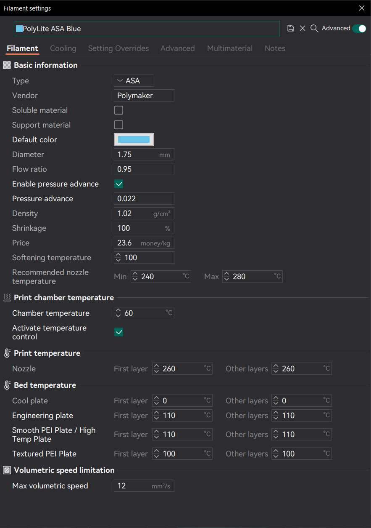The image size is (371, 528).
Task: Turn off the Advanced mode toggle
Action: click(x=359, y=28)
